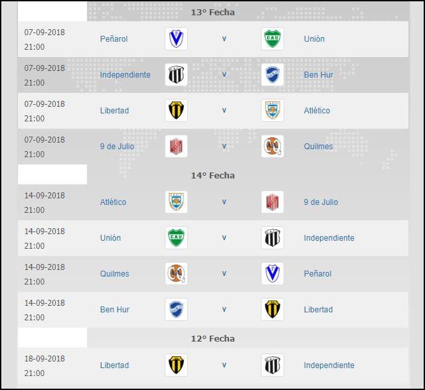Screen dimensions: 425x390
Task: Click Libertad crest in Libertad v Atlético row
Action: coord(176,111)
